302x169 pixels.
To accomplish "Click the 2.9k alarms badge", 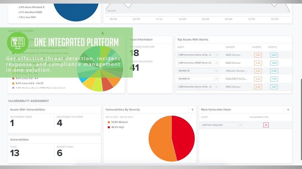I will pyautogui.click(x=258, y=87).
